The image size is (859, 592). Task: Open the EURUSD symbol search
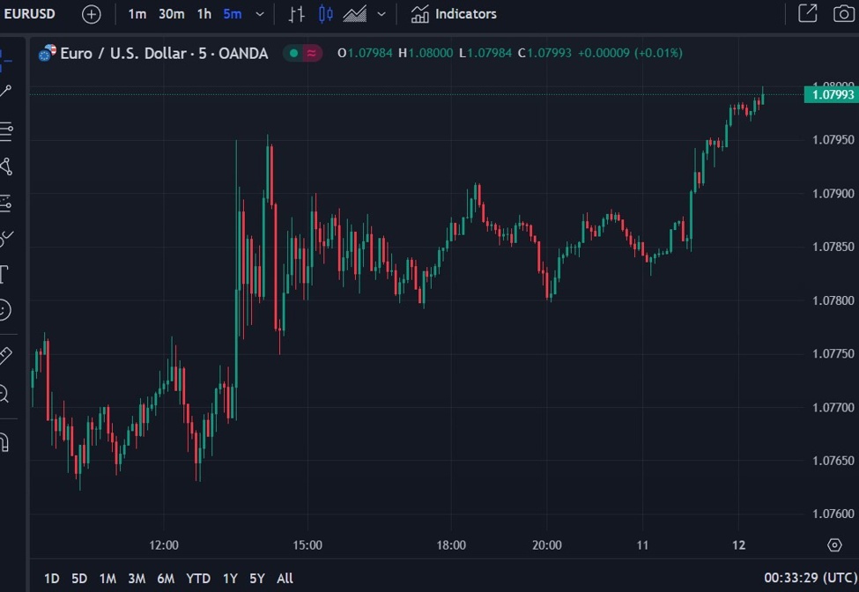point(29,14)
